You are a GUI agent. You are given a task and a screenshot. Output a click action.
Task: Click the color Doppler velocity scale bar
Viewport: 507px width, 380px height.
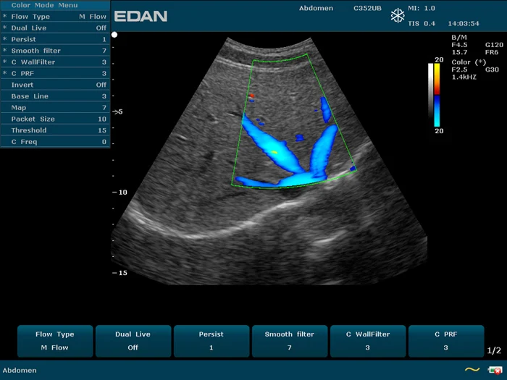coord(437,94)
